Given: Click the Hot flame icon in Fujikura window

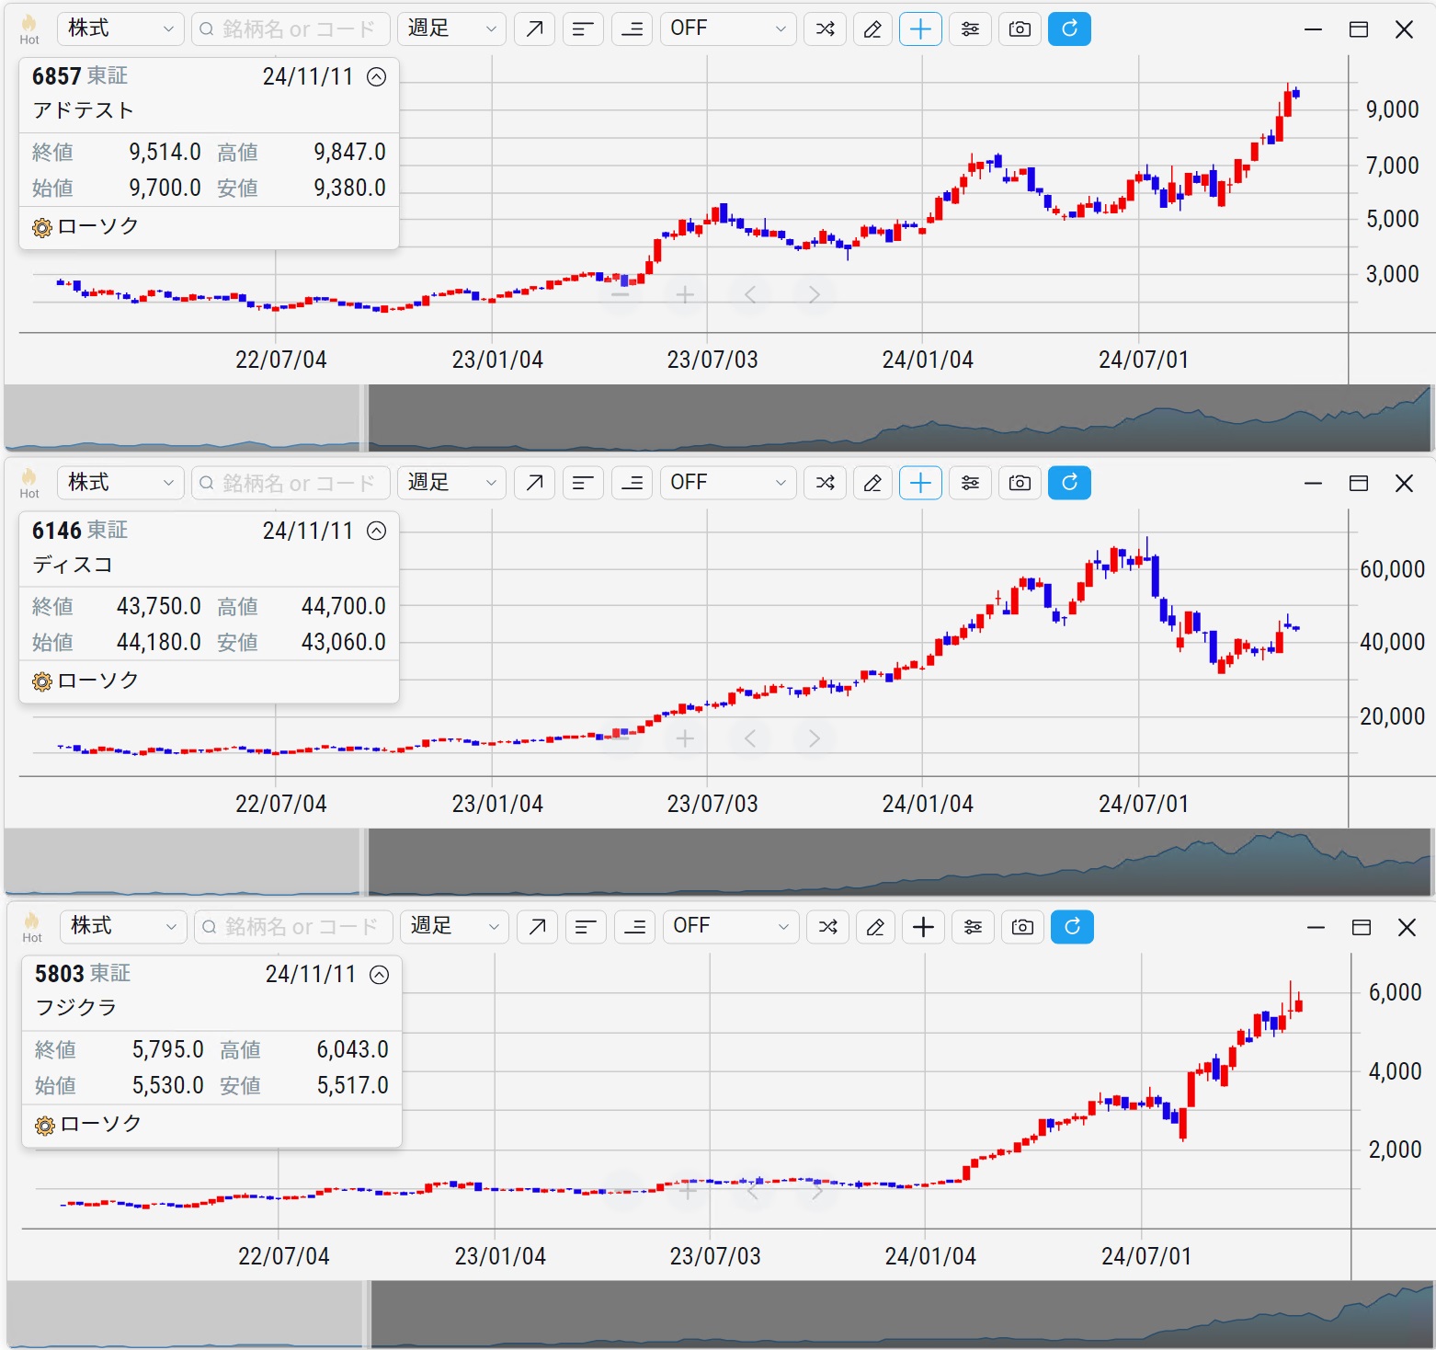Looking at the screenshot, I should 32,927.
